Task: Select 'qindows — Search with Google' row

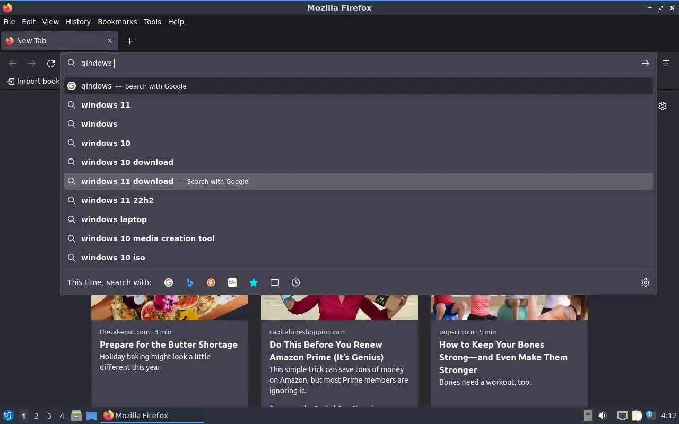Action: [x=359, y=86]
